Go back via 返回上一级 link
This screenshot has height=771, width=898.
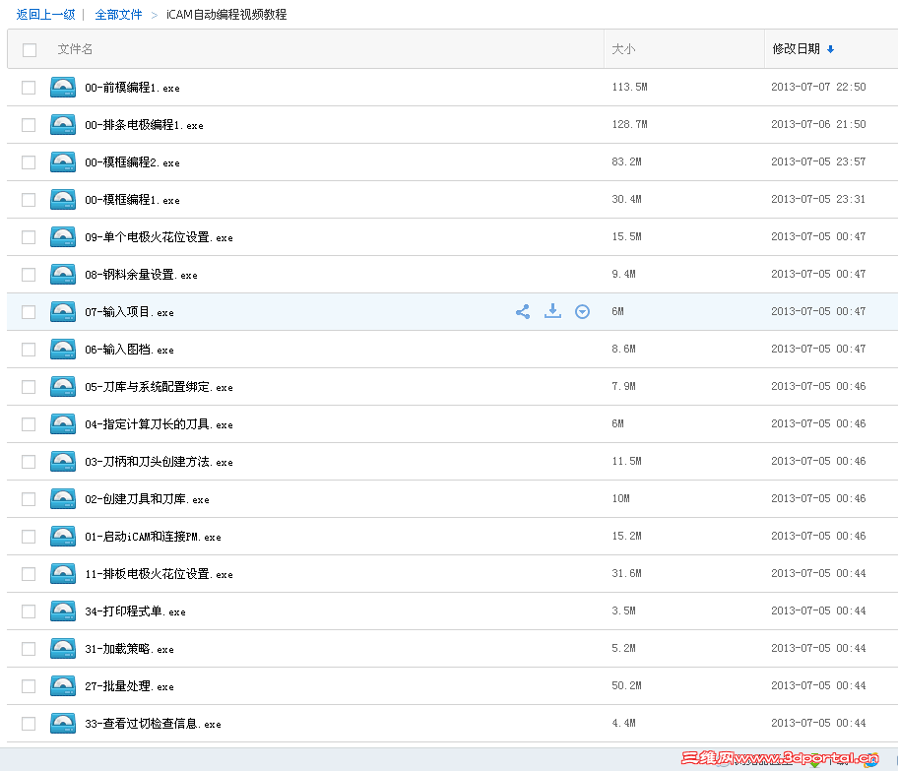(x=46, y=15)
